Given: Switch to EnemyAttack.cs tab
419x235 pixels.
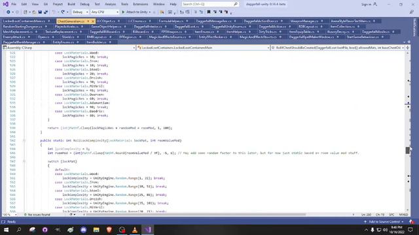Looking at the screenshot, I should pyautogui.click(x=14, y=37).
